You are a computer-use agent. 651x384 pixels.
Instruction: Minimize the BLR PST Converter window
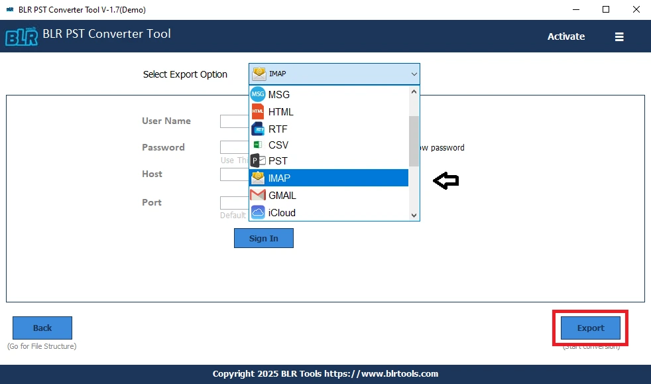(x=576, y=9)
